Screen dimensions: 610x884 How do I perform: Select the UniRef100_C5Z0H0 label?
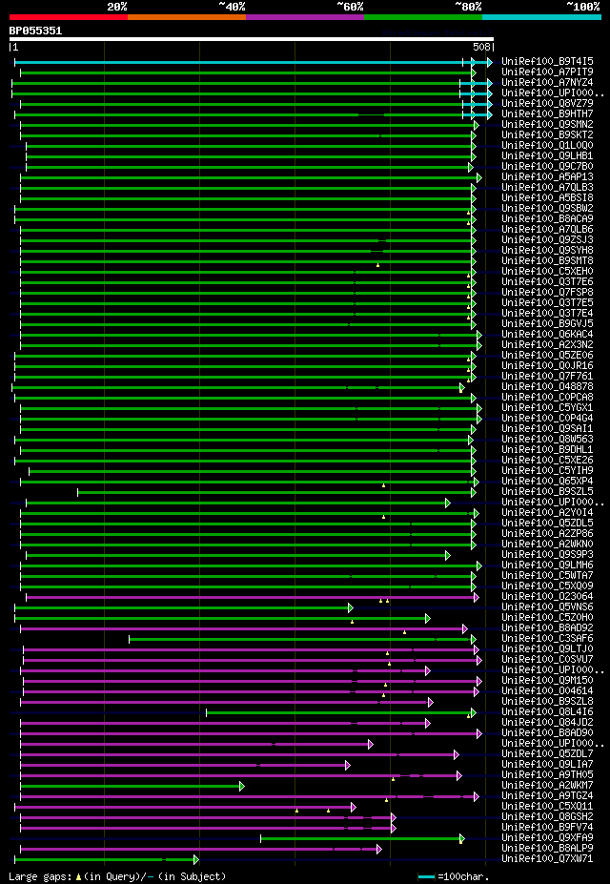point(547,618)
